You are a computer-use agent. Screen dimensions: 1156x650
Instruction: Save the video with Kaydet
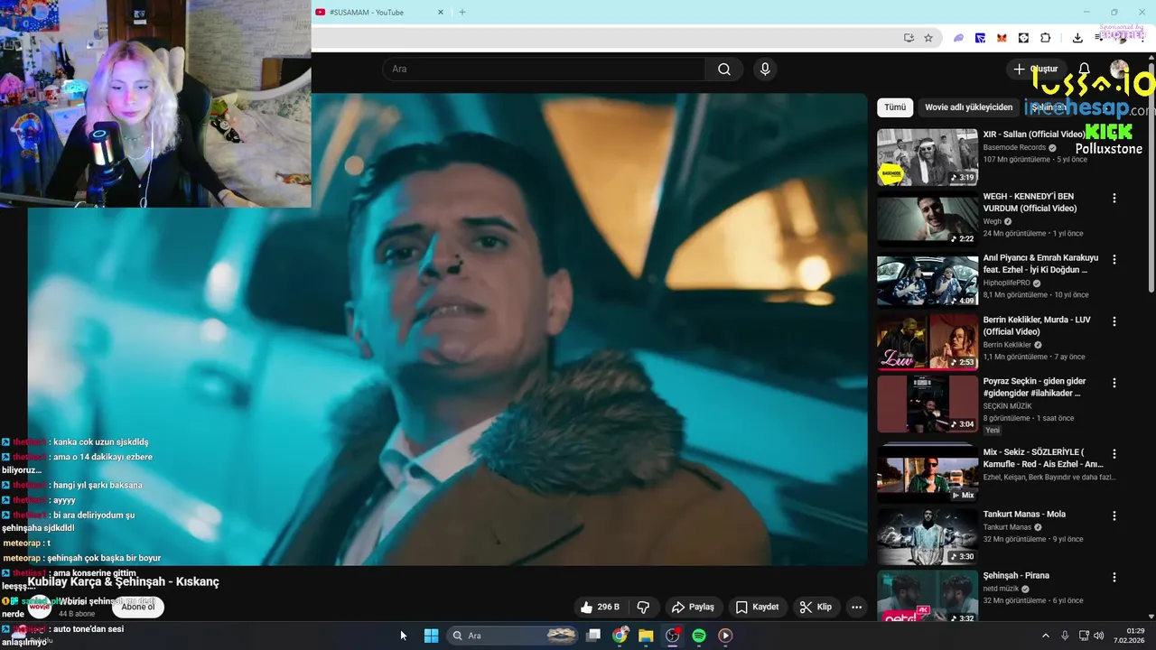point(757,607)
